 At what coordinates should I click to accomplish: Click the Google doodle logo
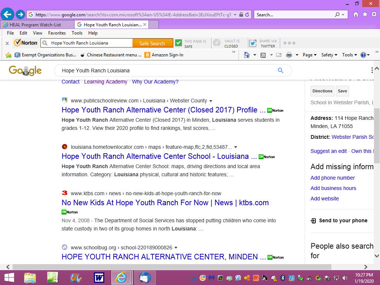point(25,71)
